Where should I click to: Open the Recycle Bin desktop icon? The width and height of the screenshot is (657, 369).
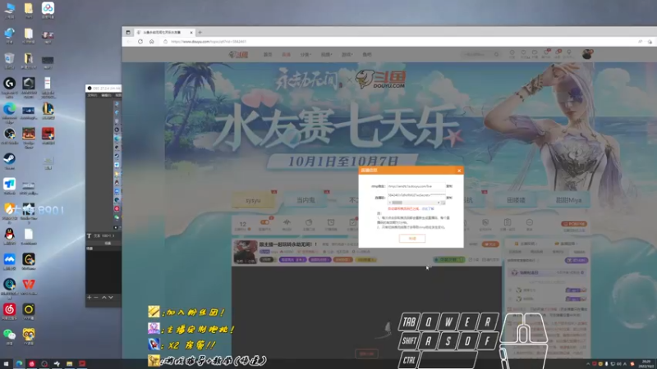coord(9,59)
